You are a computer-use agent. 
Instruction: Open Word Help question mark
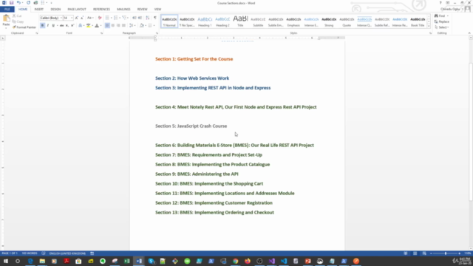click(440, 3)
